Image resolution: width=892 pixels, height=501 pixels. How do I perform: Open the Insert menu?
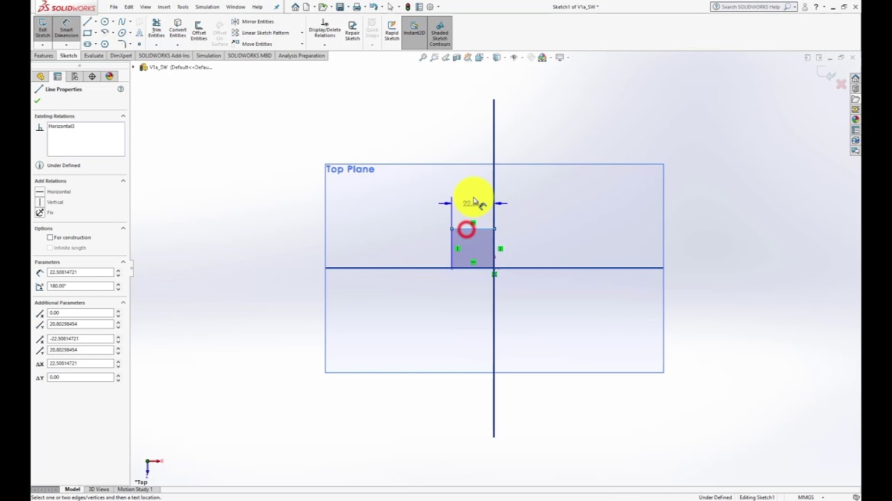(164, 7)
